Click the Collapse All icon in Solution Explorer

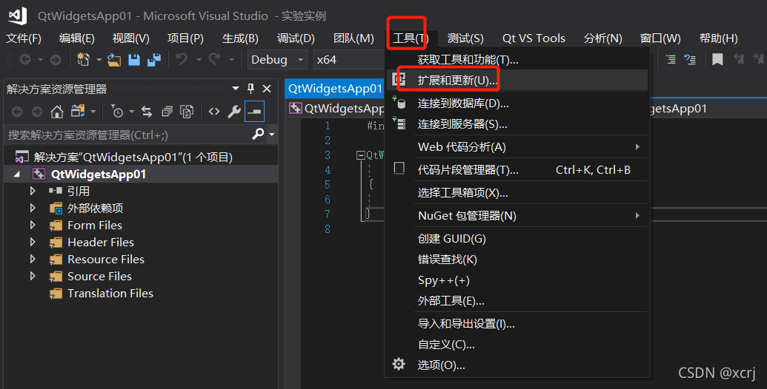167,112
